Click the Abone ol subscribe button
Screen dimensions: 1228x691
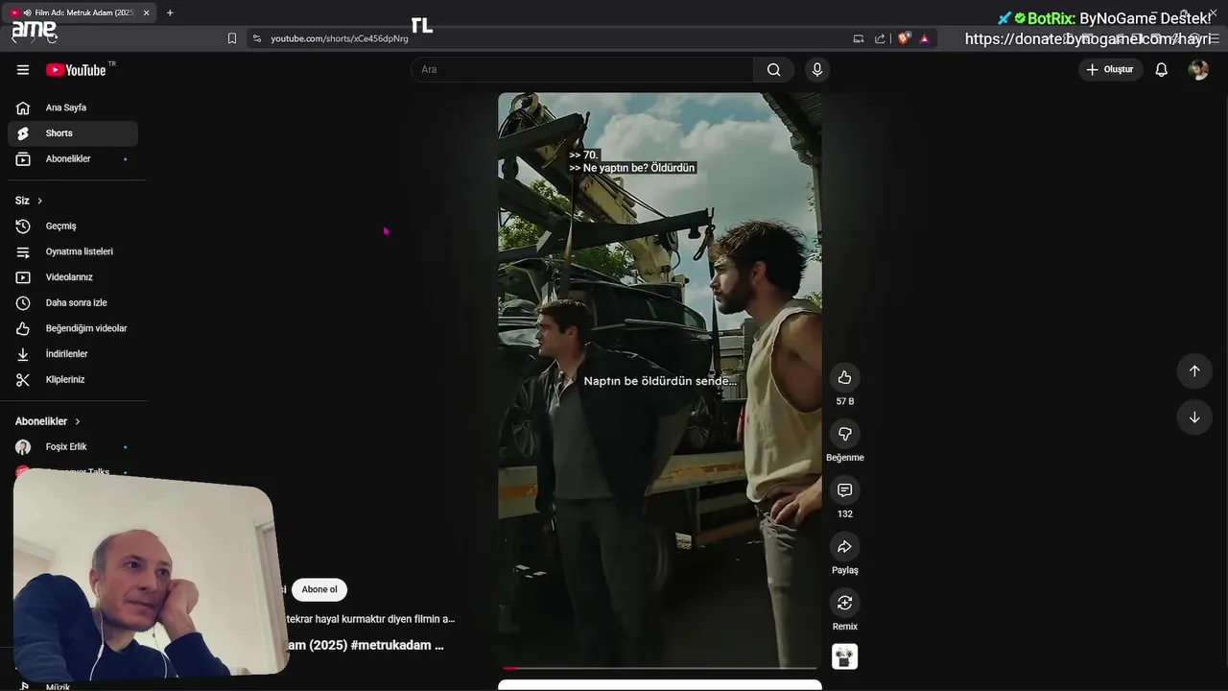tap(319, 589)
